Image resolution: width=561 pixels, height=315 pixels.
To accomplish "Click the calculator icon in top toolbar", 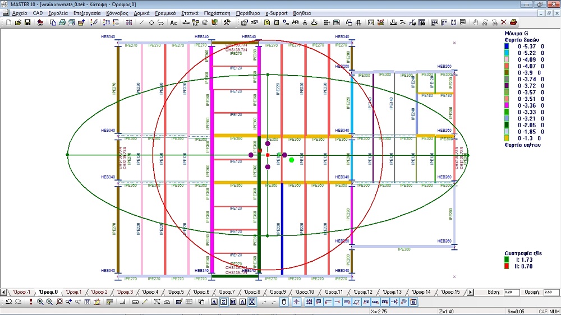I will [x=336, y=22].
